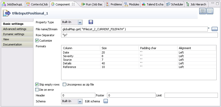Open file browse button next to File name
The width and height of the screenshot is (221, 107).
215,29
